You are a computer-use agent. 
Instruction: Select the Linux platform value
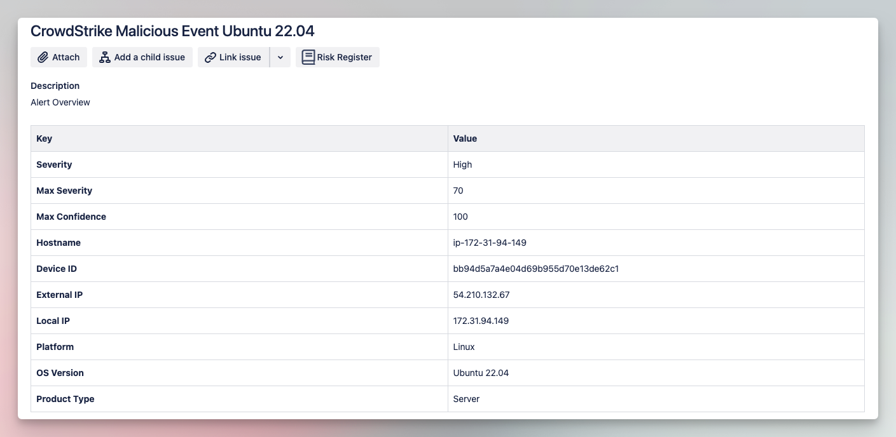[464, 347]
